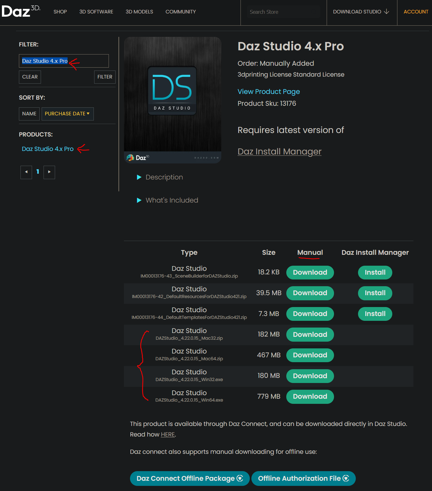Open the HERE link for Daz Connect
The image size is (432, 491).
pos(168,435)
